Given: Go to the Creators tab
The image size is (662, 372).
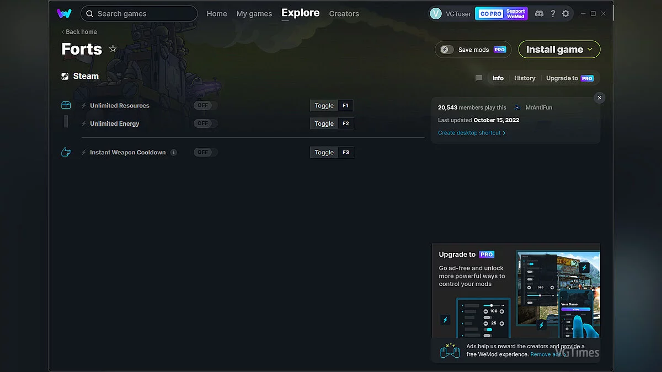Looking at the screenshot, I should coord(344,14).
